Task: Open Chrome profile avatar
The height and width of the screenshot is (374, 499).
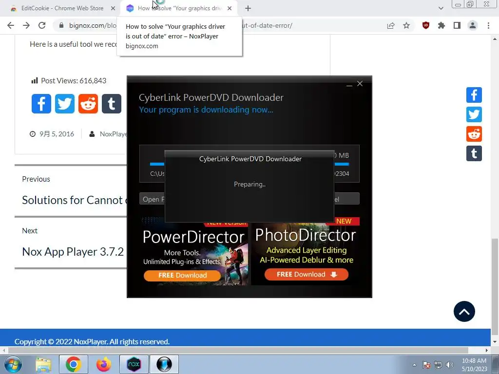Action: (x=473, y=25)
